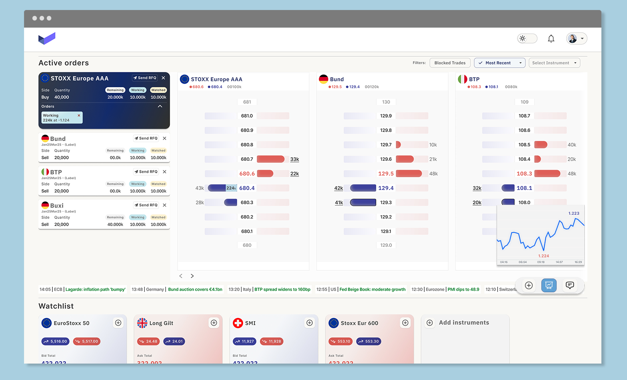Add EuroStoxx 50 with plus icon
This screenshot has height=380, width=627.
click(x=118, y=323)
